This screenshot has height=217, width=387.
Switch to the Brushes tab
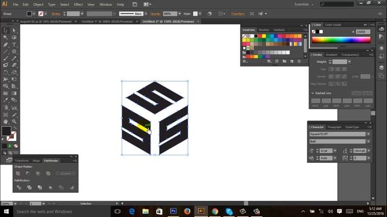(x=264, y=30)
